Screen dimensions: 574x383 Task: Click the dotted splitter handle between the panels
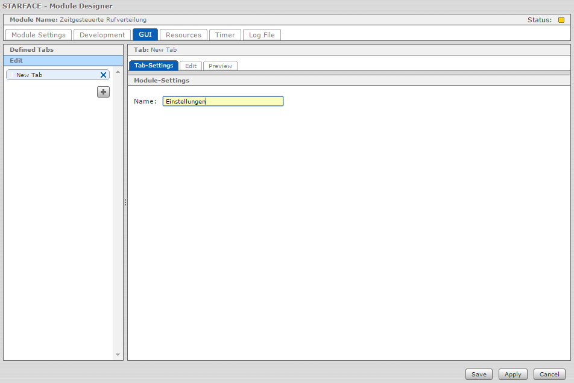coord(125,202)
